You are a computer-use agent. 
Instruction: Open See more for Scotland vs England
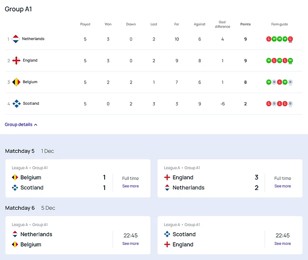282,244
